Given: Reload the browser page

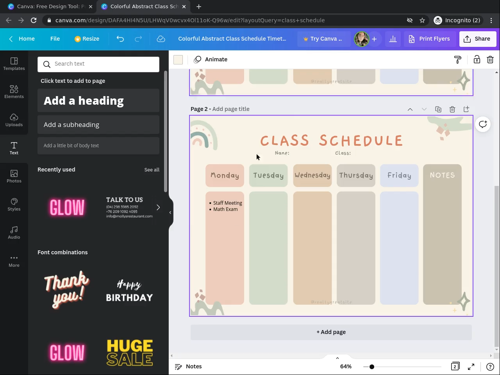Looking at the screenshot, I should [34, 20].
